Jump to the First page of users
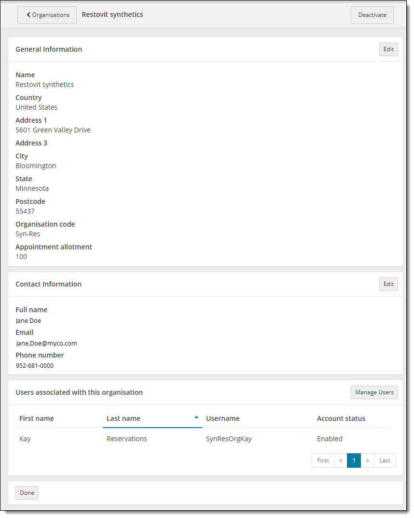Viewport: 414px width, 518px height. 322,460
